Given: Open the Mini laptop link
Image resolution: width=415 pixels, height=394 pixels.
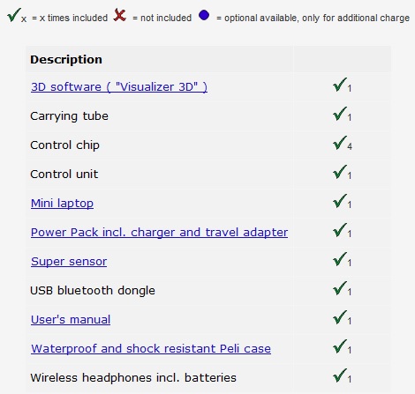Looking at the screenshot, I should point(62,204).
